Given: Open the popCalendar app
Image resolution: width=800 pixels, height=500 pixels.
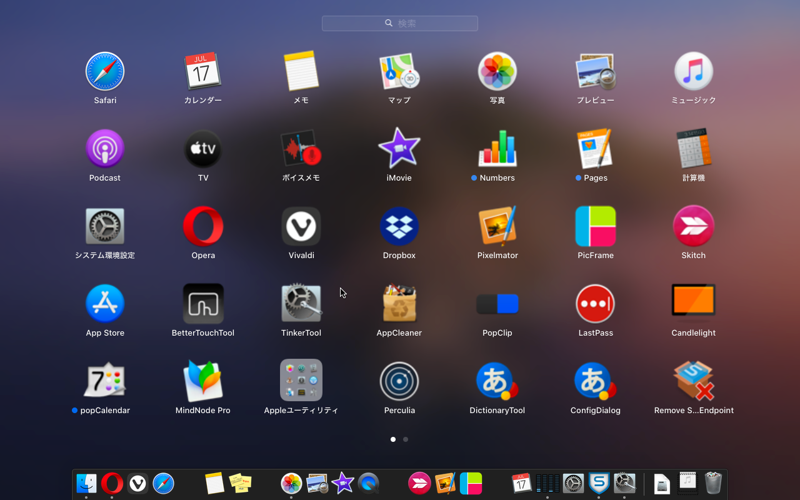Looking at the screenshot, I should [105, 381].
